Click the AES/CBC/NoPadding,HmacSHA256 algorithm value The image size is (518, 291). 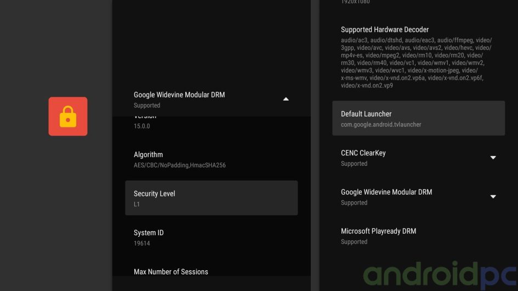(x=179, y=165)
